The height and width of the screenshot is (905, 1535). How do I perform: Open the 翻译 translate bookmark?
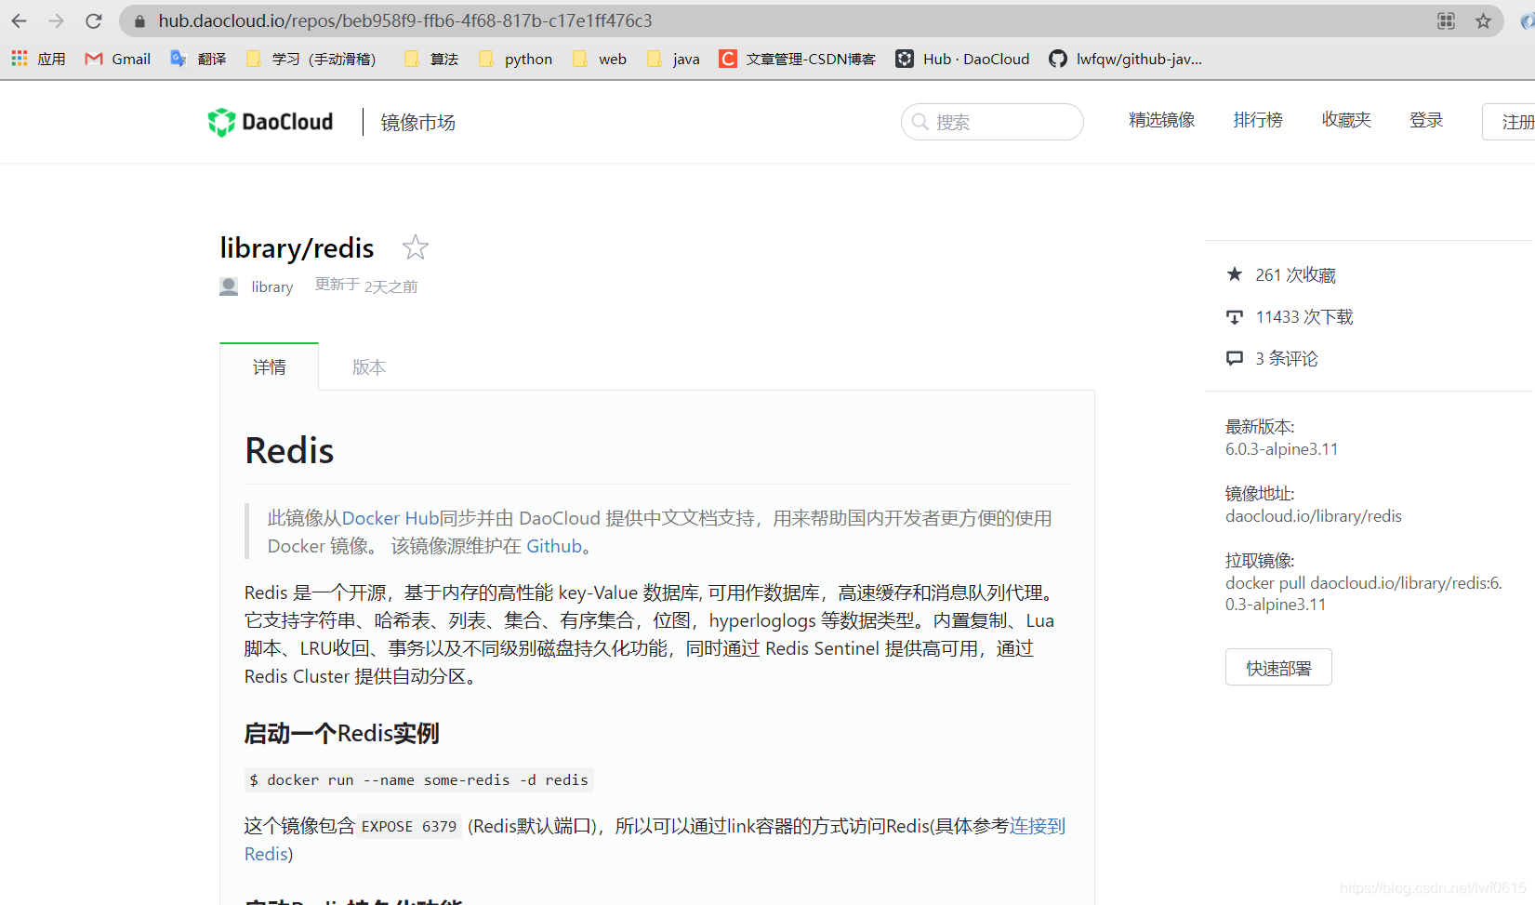199,59
